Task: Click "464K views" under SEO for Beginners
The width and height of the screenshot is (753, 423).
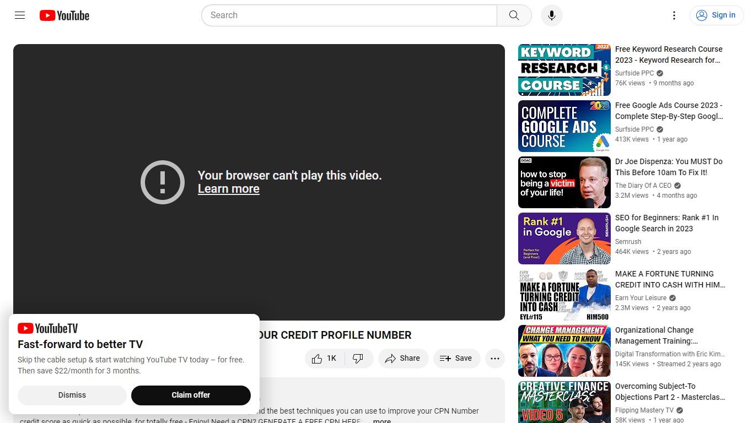Action: pyautogui.click(x=632, y=252)
